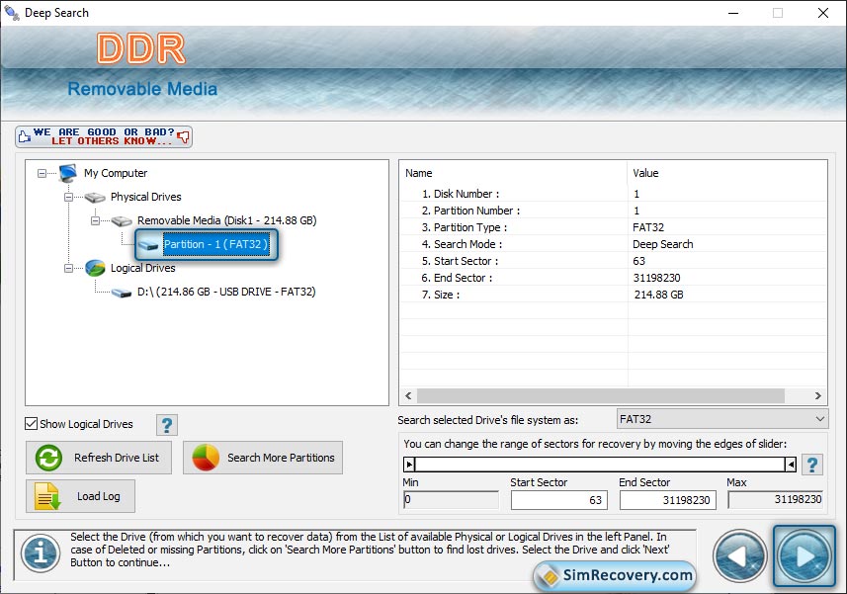This screenshot has width=847, height=594.
Task: Click the '7. Size :' row label
Action: (440, 295)
